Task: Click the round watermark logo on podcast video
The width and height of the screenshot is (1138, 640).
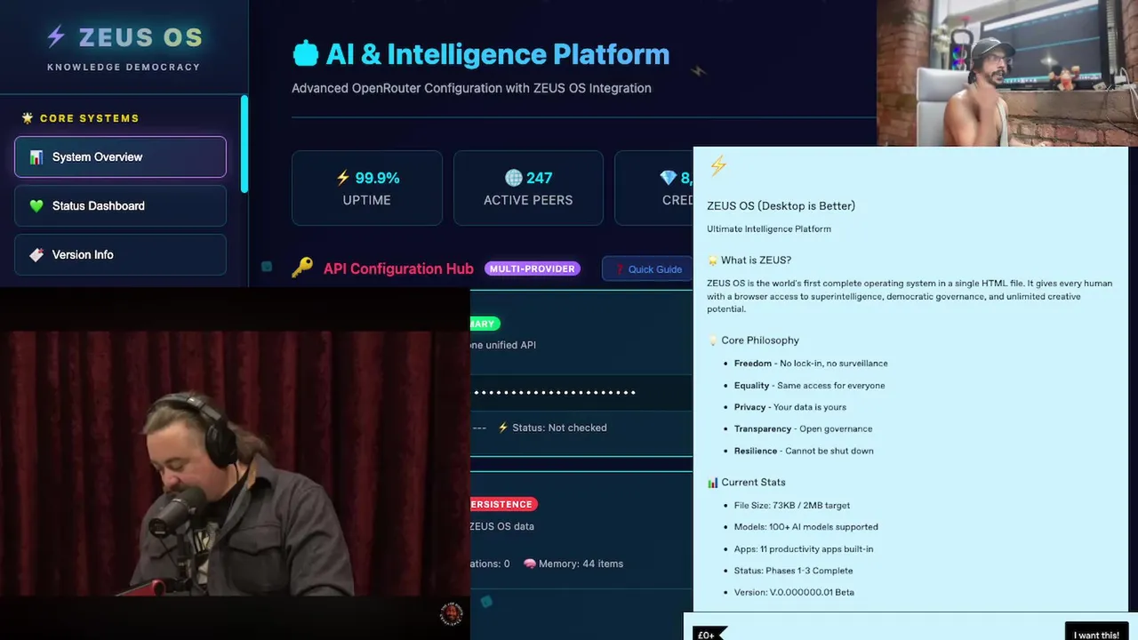Action: [x=452, y=614]
